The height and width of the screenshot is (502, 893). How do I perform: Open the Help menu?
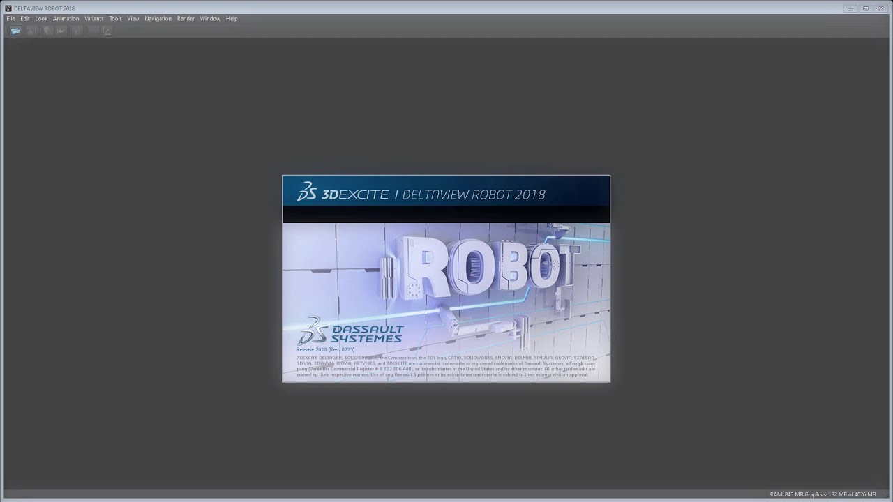(x=232, y=19)
